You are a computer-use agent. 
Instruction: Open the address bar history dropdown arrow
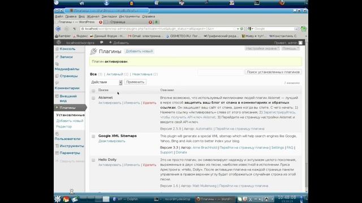coord(238,29)
